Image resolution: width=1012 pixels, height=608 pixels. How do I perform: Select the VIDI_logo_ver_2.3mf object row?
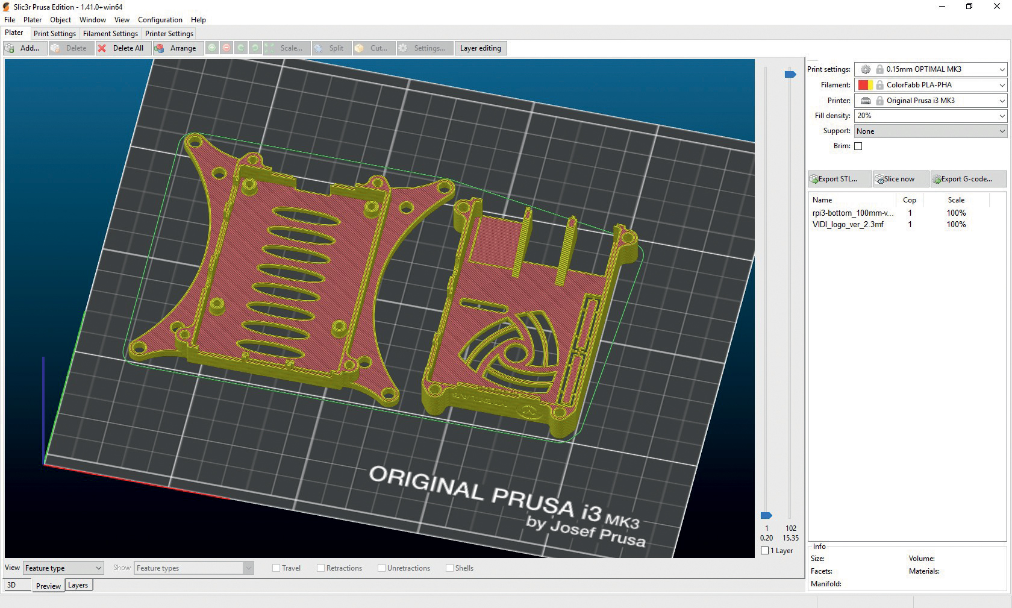point(907,224)
